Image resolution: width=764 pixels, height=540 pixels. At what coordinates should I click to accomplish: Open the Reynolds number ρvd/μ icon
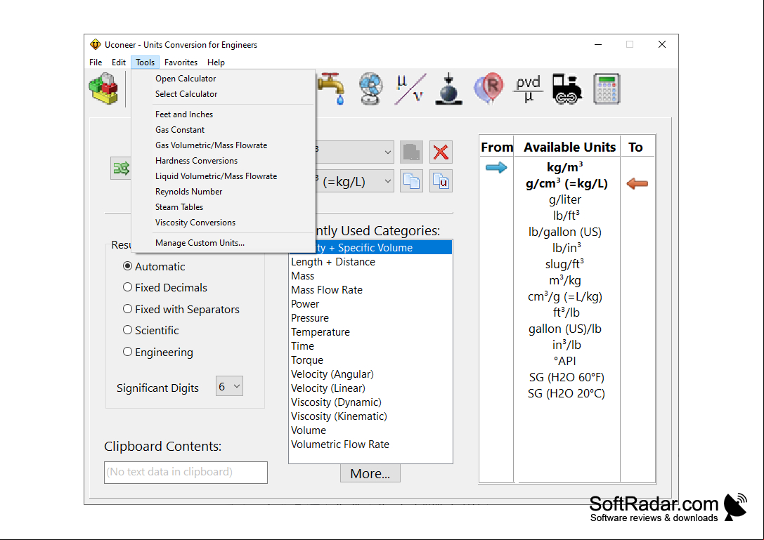click(528, 88)
